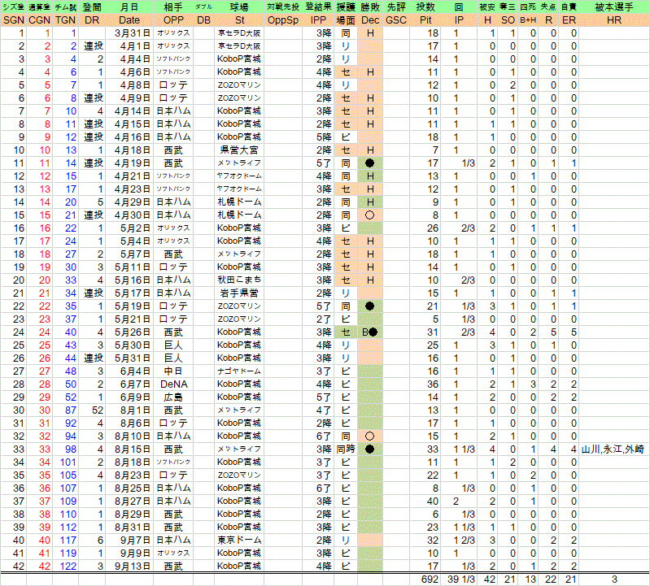Image resolution: width=650 pixels, height=586 pixels.
Task: Click the B● decision cell
Action: 370,332
